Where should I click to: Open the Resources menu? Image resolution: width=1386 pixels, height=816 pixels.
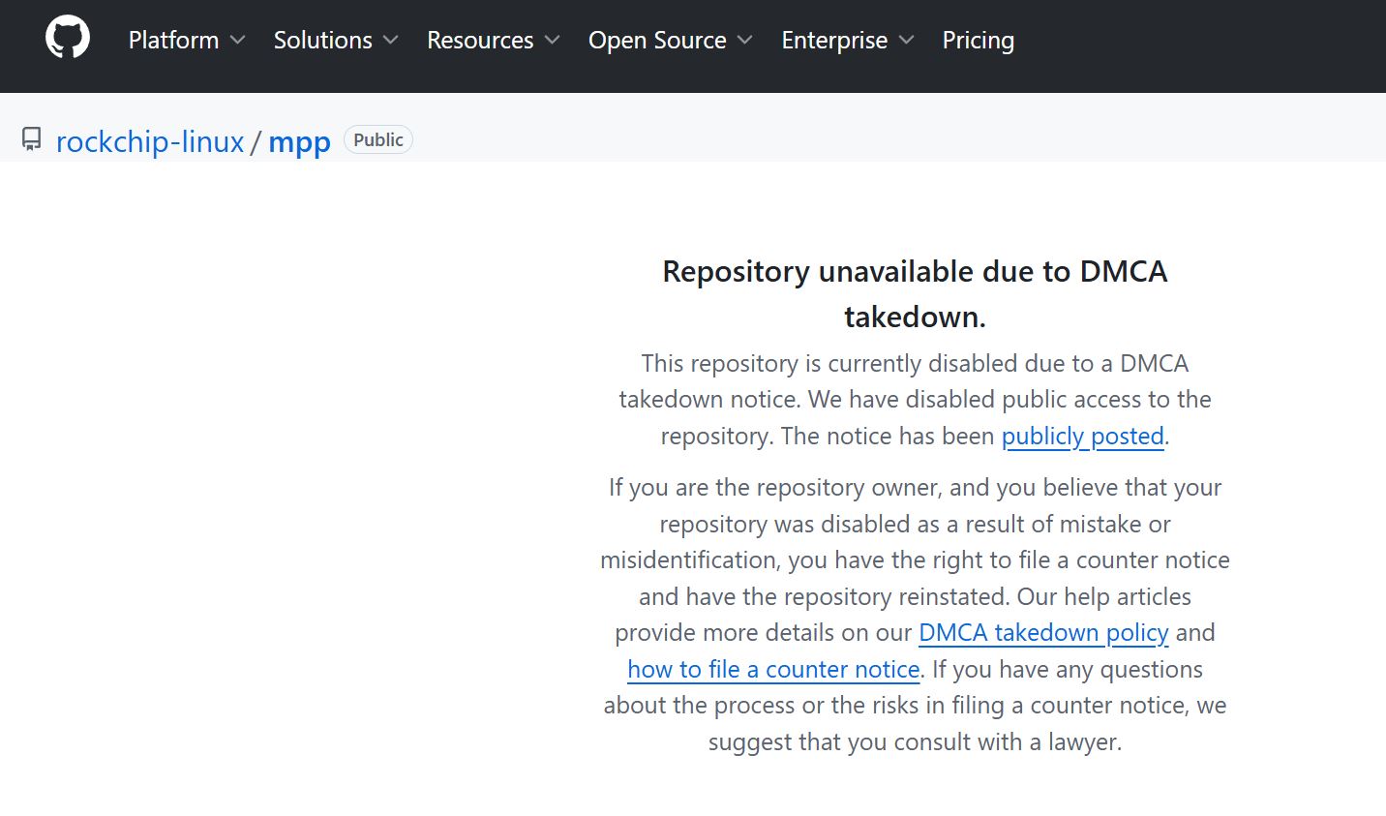click(x=479, y=40)
